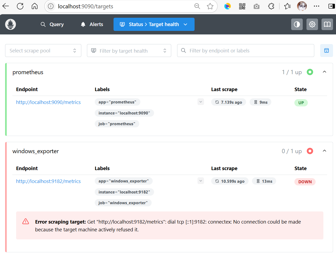Click the red warning triangle in error box
This screenshot has width=336, height=255.
pos(25,221)
